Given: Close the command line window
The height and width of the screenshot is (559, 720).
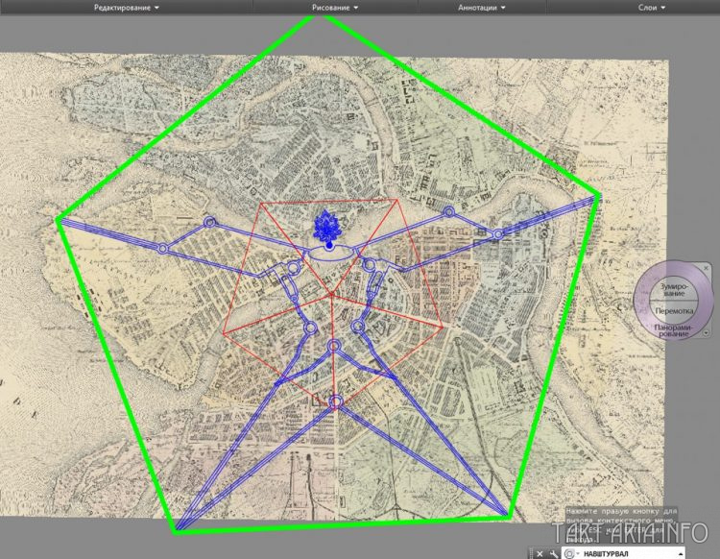Looking at the screenshot, I should point(540,553).
